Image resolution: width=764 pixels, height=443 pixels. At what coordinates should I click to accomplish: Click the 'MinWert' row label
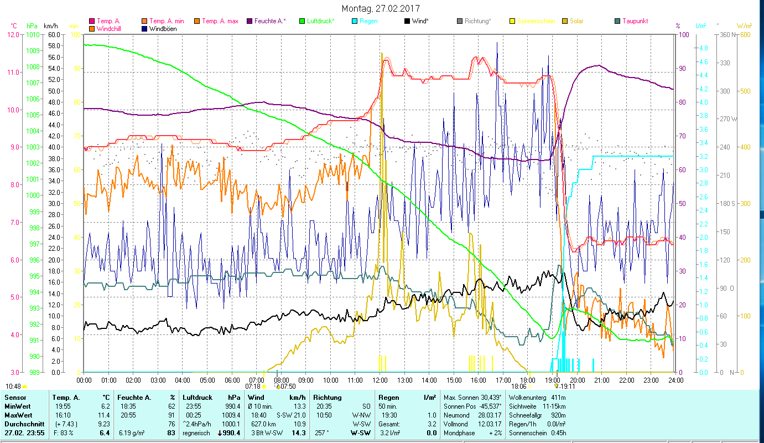pos(17,406)
